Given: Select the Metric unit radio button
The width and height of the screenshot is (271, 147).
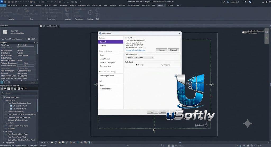Looking at the screenshot, I should [x=136, y=65].
